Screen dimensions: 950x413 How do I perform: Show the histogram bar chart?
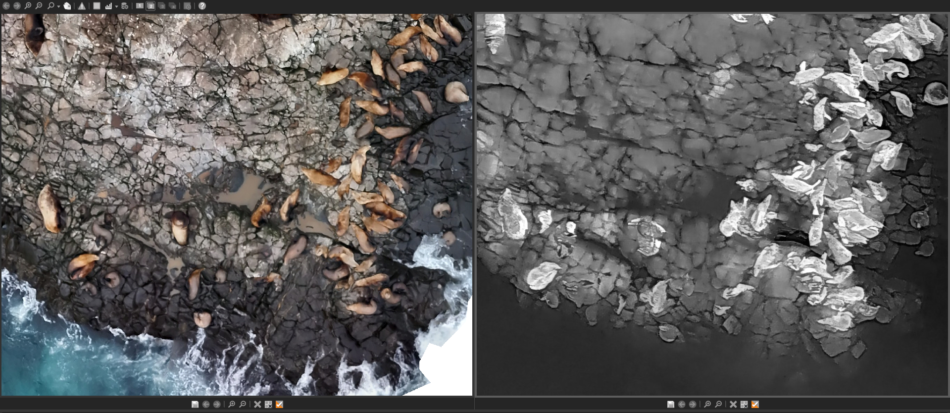[108, 6]
